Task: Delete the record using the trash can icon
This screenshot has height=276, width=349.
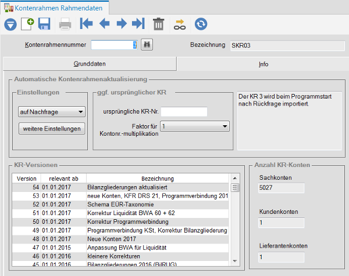Action: 158,24
